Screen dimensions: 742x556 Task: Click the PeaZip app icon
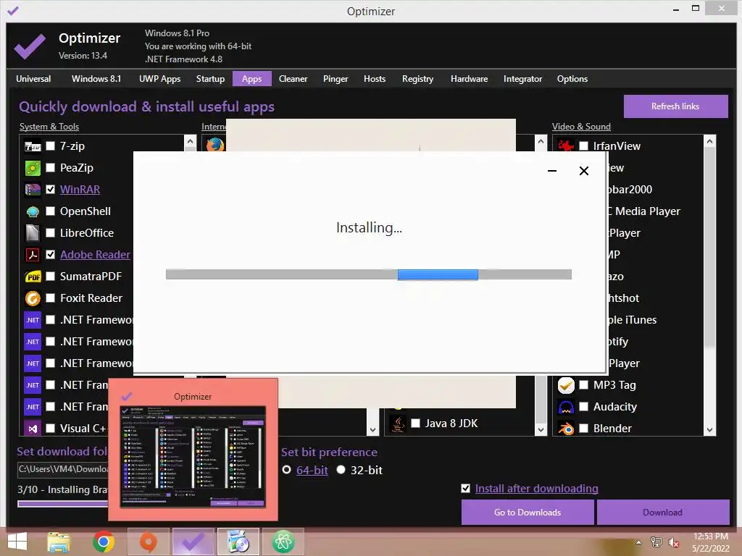click(x=33, y=168)
